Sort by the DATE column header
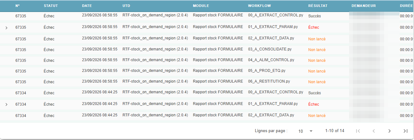Viewport: 414px width, 140px height. coord(87,6)
